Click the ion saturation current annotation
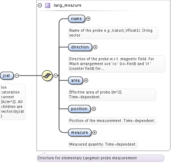Viewport: 171px width, 163px height. (13, 102)
